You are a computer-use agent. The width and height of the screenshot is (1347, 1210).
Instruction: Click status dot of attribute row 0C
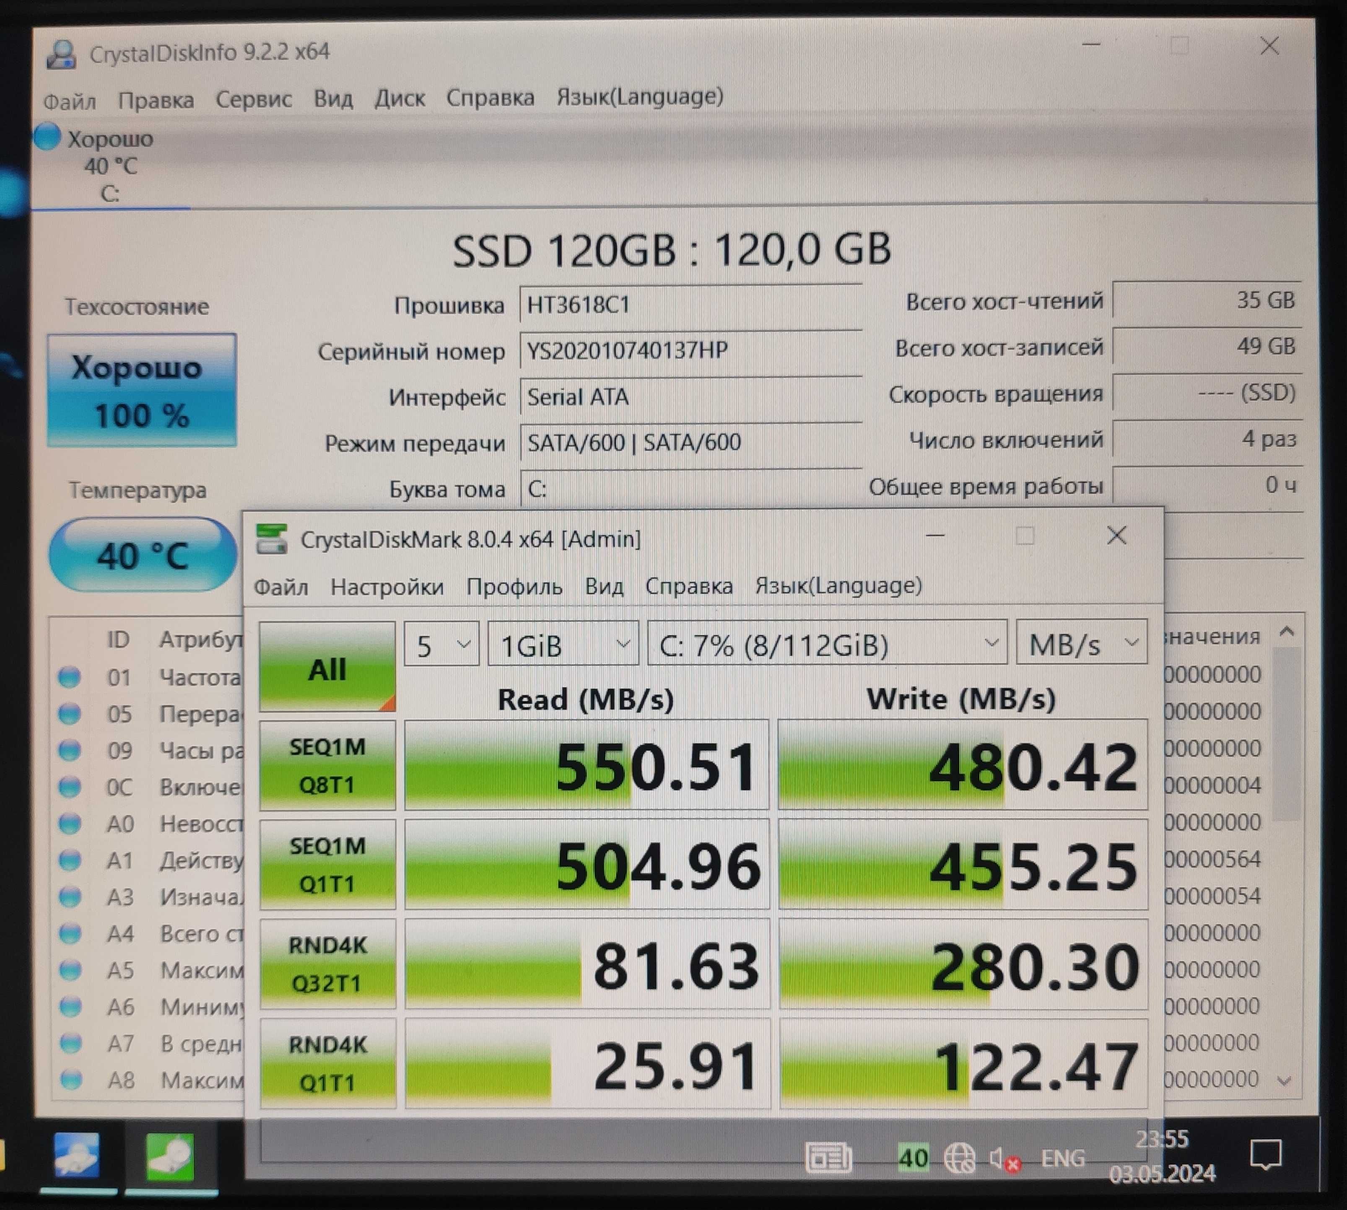click(69, 787)
